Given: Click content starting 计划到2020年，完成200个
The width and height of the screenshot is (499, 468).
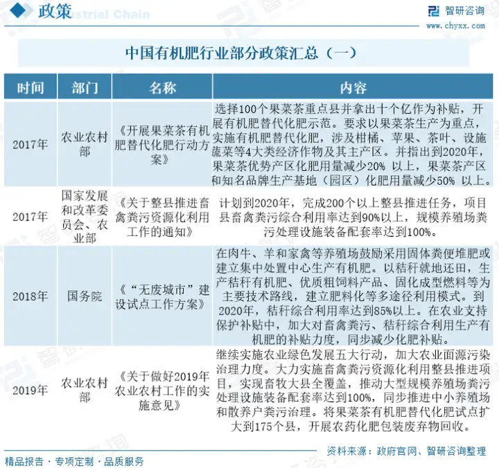Looking at the screenshot, I should [x=353, y=217].
